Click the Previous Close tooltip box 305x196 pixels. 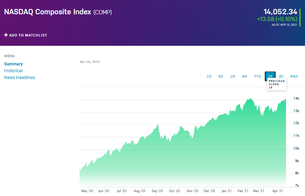tap(277, 84)
